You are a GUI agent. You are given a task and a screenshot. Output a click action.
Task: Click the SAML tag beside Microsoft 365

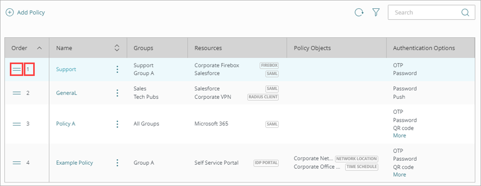[272, 124]
